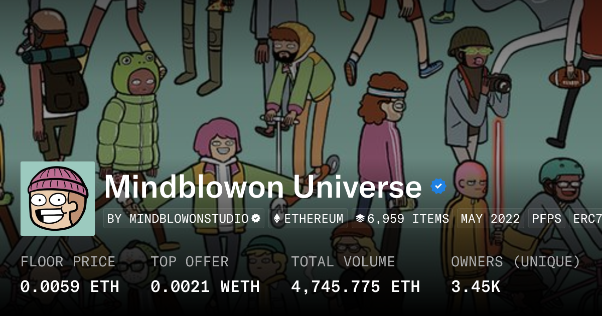Viewport: 602px width, 316px height.
Task: Click the OWNERS (UNIQUE) label
Action: click(516, 262)
